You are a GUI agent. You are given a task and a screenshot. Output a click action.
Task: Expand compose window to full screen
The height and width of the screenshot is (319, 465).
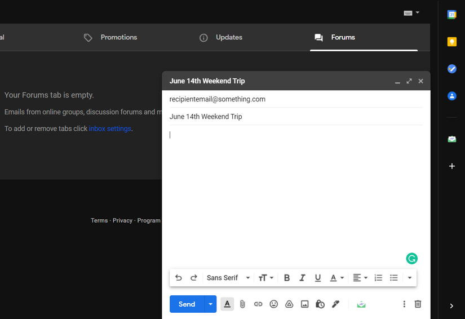point(409,81)
